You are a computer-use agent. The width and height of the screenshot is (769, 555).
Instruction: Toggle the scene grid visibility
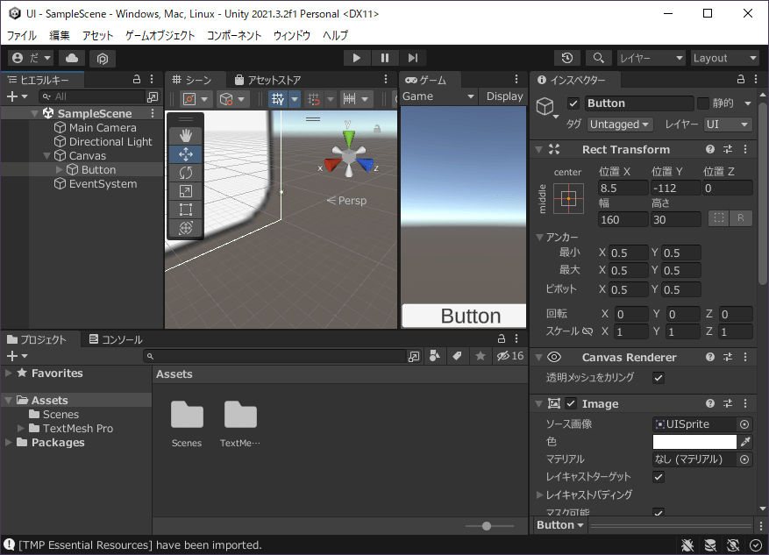[278, 99]
